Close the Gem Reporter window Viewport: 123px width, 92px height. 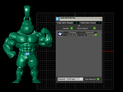pyautogui.click(x=101, y=19)
